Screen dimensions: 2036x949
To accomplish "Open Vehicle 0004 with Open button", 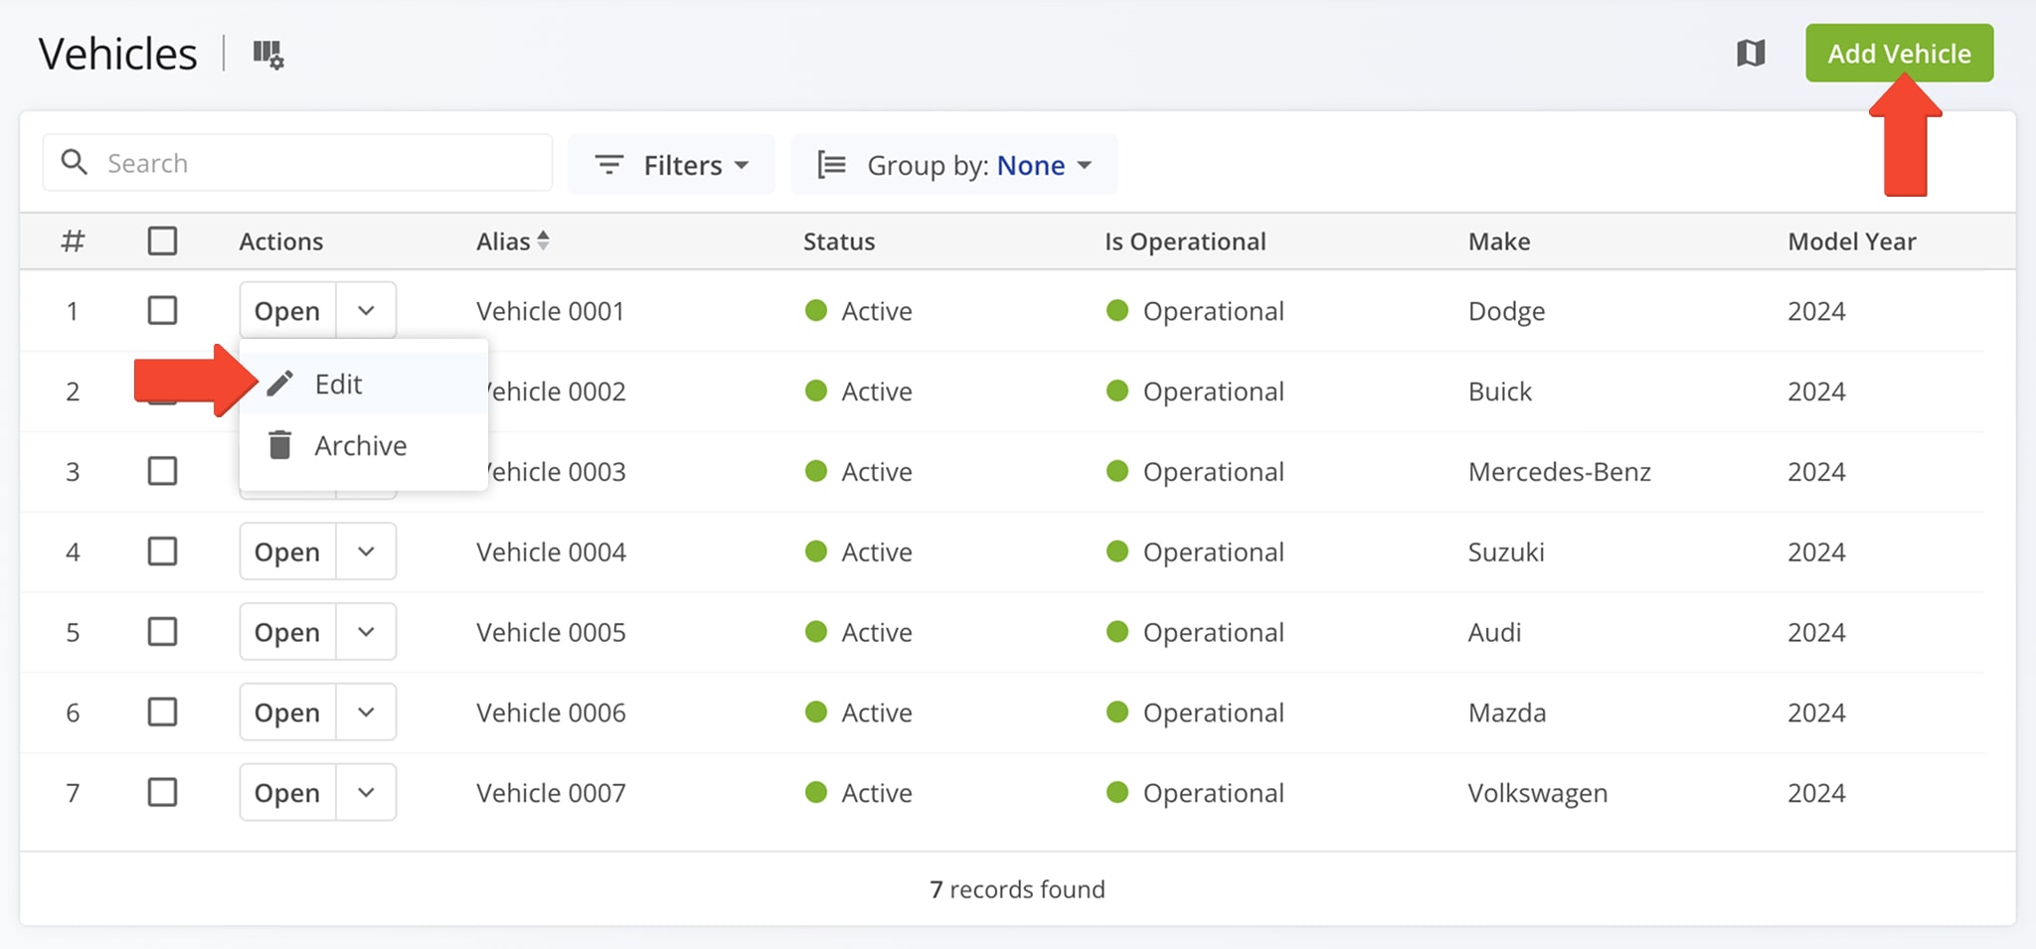I will click(287, 552).
